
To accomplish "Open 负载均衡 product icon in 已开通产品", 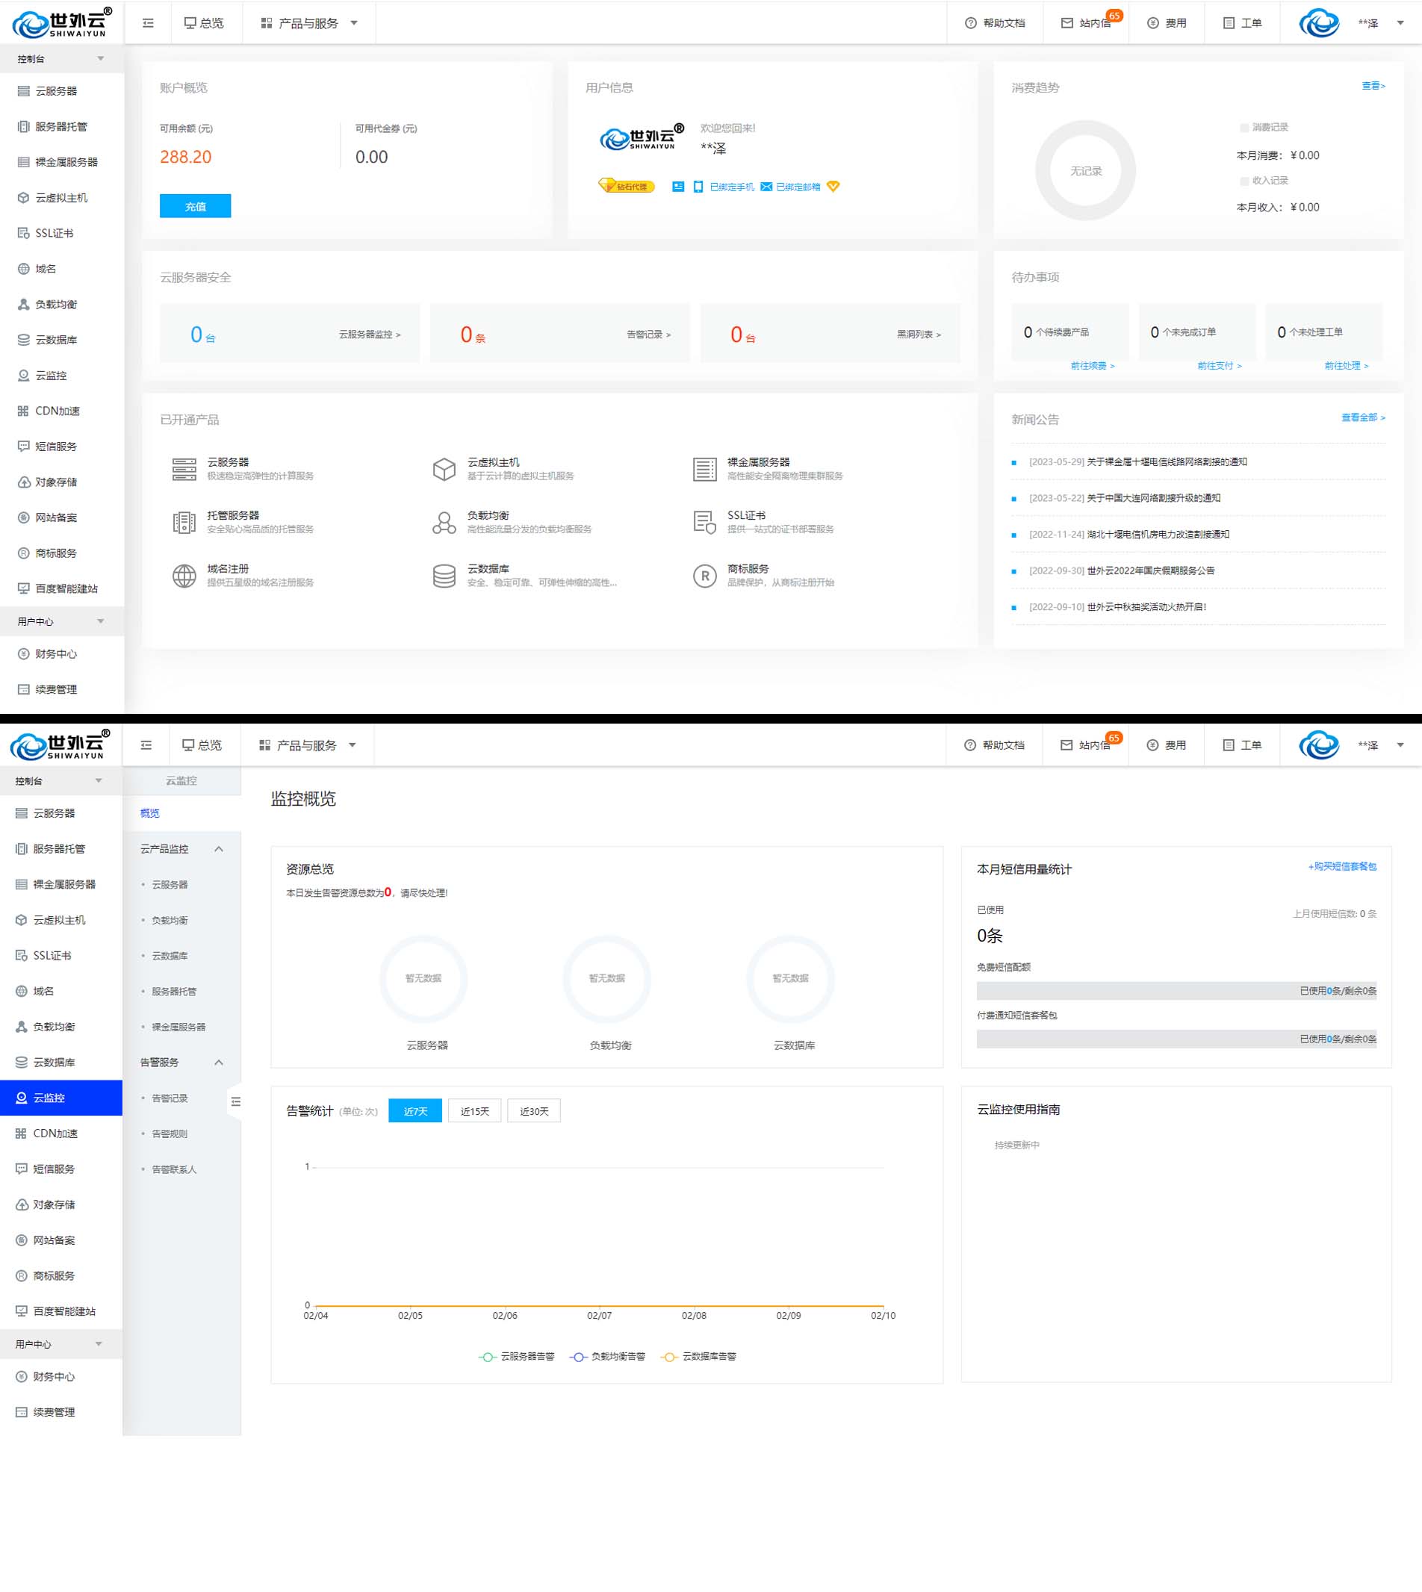I will click(444, 522).
